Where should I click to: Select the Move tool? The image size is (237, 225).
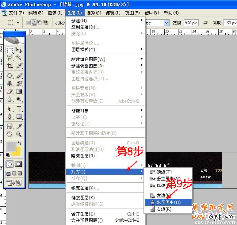(19, 50)
